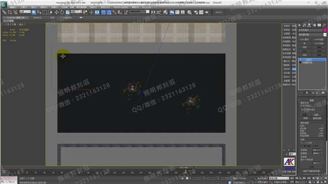Toggle the Angle Snap icon
The image size is (328, 184).
click(109, 12)
